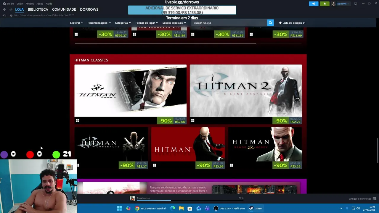Open Microsoft Edge from the taskbar
The width and height of the screenshot is (379, 213).
[173, 209]
